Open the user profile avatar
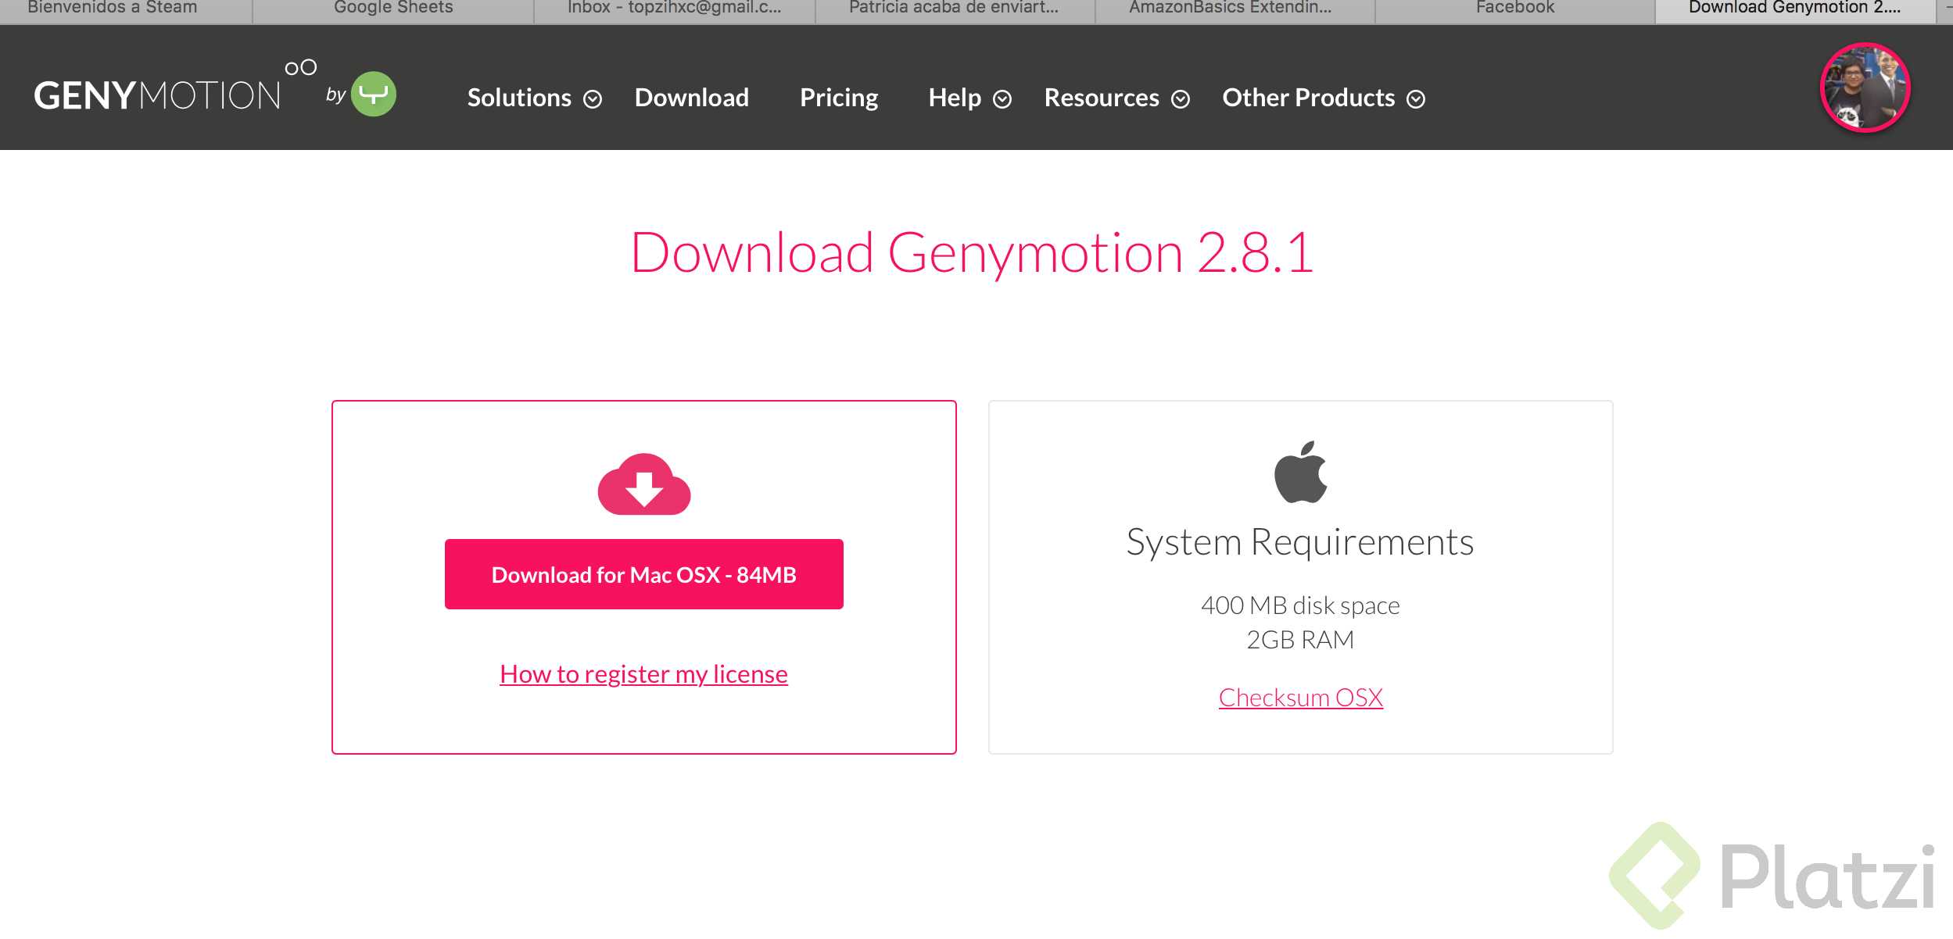1953x939 pixels. point(1865,87)
